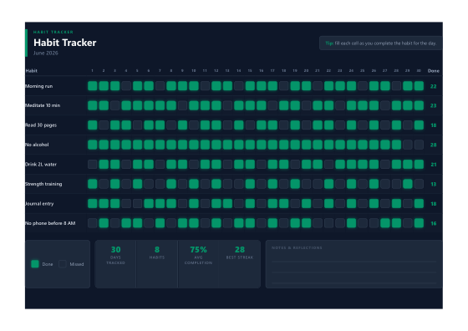
Task: Toggle Journal entry cell for day 30
Action: [419, 204]
